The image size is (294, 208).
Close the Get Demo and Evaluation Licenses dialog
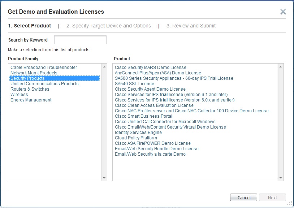(283, 12)
